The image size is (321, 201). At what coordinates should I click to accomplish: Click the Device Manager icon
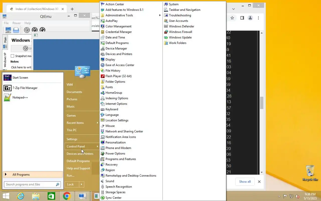coord(102,48)
